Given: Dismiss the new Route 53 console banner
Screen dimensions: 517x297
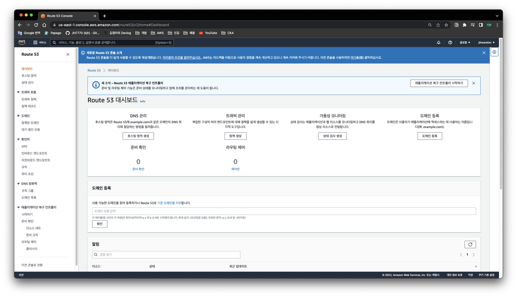Looking at the screenshot, I should point(484,53).
